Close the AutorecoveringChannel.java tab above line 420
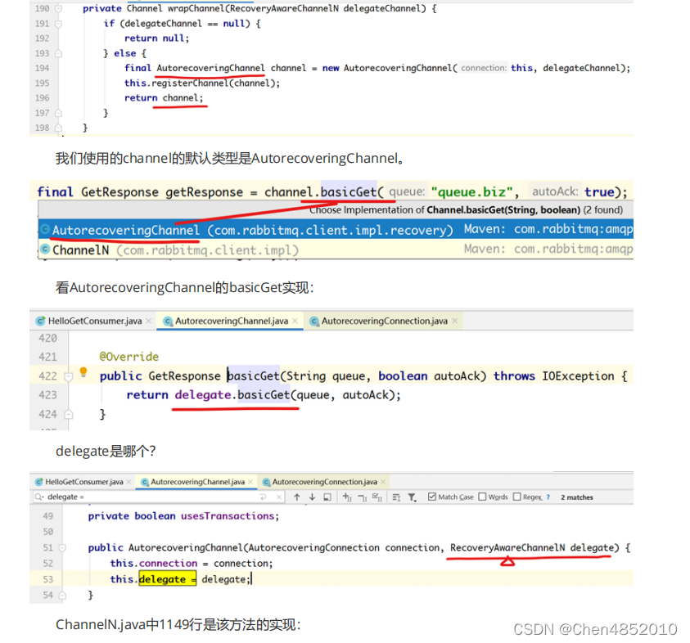The image size is (690, 643). [x=295, y=321]
